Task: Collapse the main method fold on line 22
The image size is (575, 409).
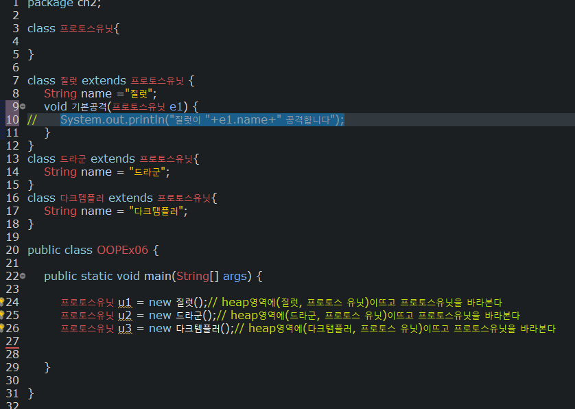Action: tap(23, 276)
